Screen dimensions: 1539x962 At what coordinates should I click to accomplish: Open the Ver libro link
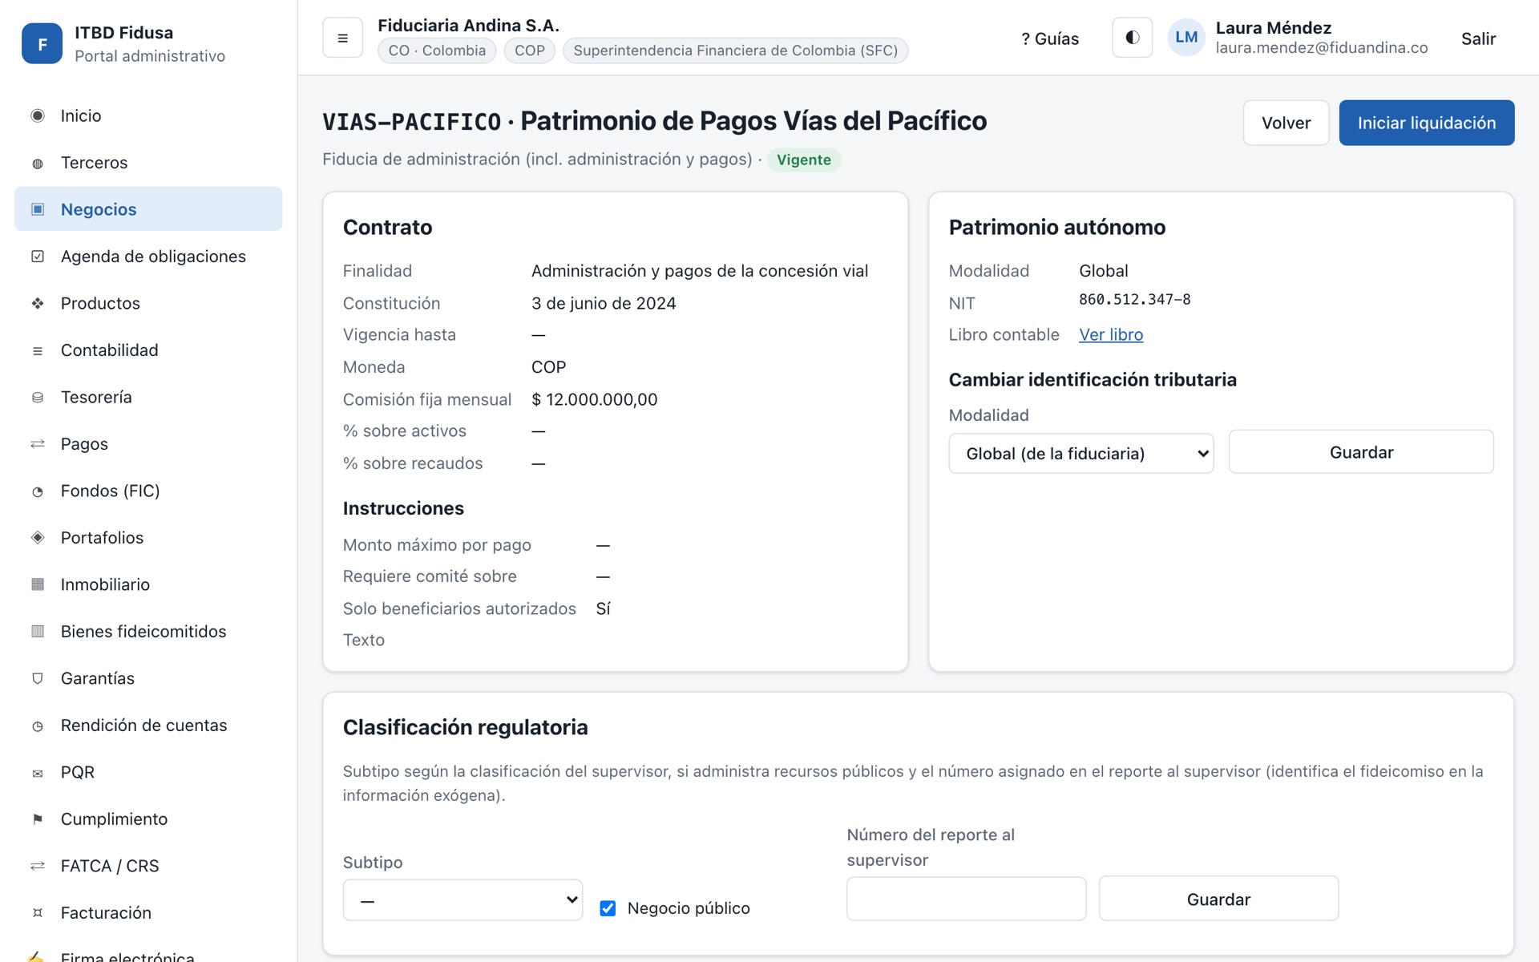pos(1111,335)
